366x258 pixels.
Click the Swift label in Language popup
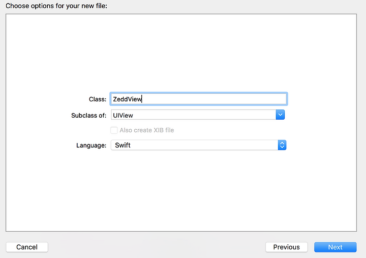tap(123, 145)
